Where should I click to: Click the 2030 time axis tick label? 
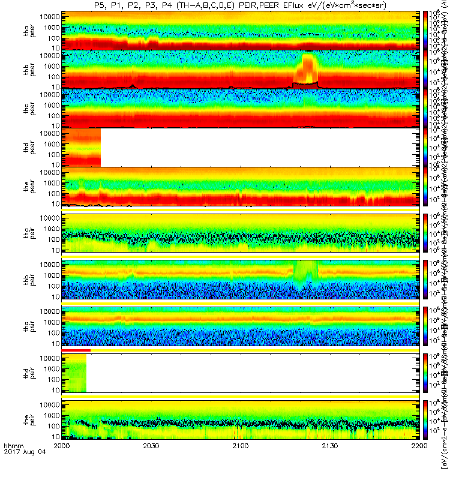(151, 446)
